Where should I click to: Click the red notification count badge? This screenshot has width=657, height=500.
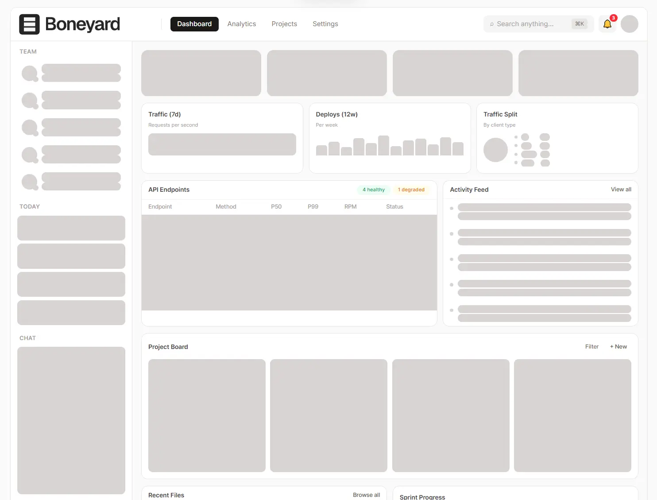[x=613, y=18]
